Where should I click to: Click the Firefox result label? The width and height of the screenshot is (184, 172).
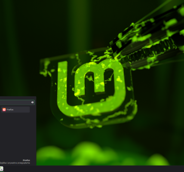click(10, 110)
